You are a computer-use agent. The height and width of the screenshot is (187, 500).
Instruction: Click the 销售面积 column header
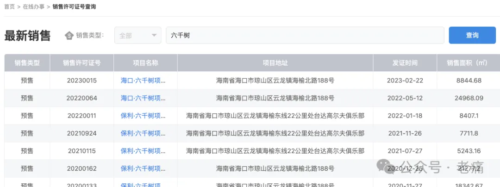[469, 63]
